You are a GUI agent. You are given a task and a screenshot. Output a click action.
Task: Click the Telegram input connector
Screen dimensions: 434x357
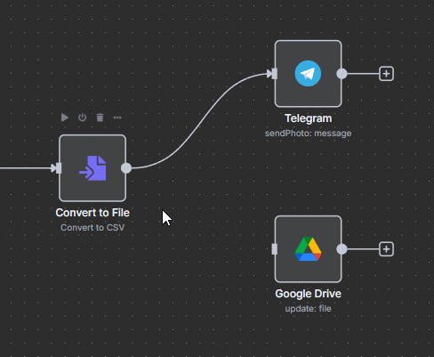[x=275, y=74]
